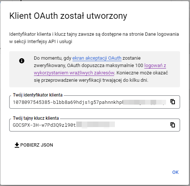Click the 'się przeprowadzenie weryfikacji' notice text
This screenshot has width=190, height=186.
(x=91, y=80)
